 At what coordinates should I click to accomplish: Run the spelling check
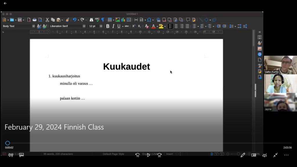pyautogui.click(x=97, y=19)
